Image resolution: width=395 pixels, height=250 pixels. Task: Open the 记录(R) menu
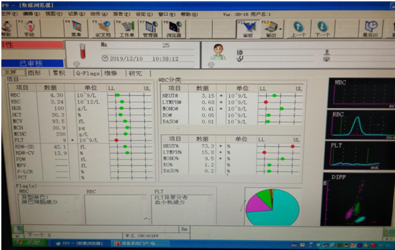[77, 14]
